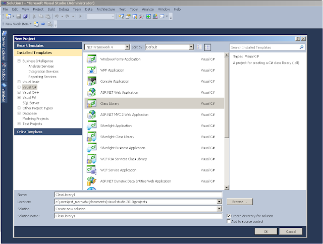
Task: Click the dialog help question mark button
Action: [298, 39]
